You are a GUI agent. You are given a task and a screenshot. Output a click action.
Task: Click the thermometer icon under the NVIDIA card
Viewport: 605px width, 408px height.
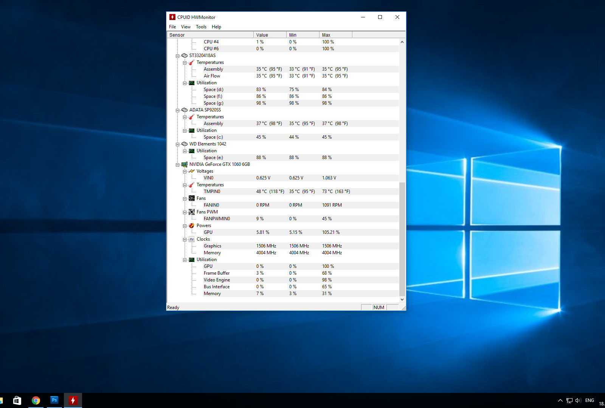tap(192, 185)
